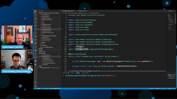
Task: Select PromoService in Java Projects
Action: pos(46,57)
